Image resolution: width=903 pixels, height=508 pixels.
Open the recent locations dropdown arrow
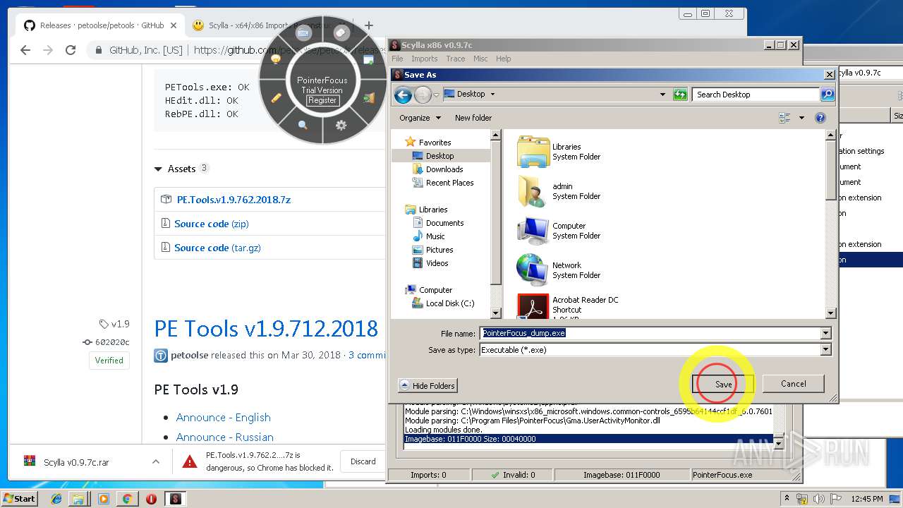[437, 95]
